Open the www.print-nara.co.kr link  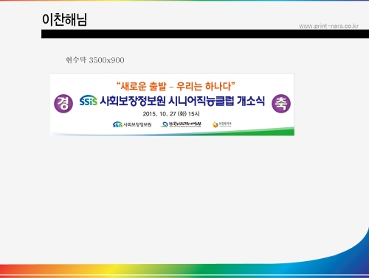(328, 26)
